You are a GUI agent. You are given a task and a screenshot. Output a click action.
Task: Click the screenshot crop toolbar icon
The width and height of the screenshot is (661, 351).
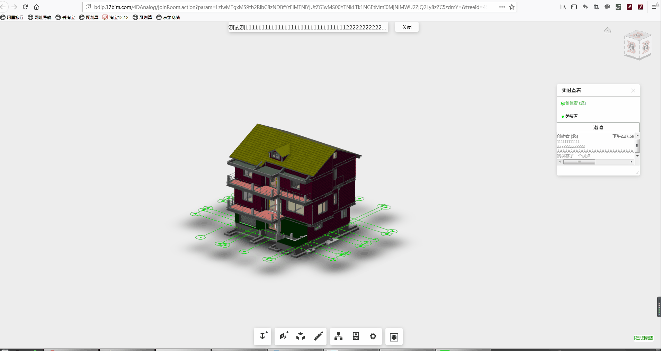click(x=596, y=7)
